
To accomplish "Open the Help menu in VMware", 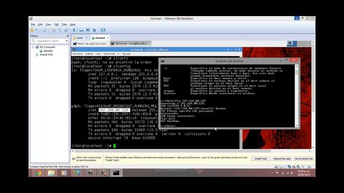I will [x=73, y=25].
